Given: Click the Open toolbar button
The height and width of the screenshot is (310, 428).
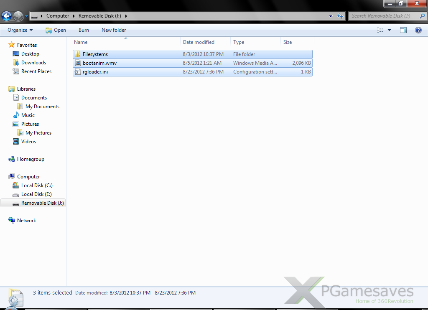Looking at the screenshot, I should pos(56,30).
